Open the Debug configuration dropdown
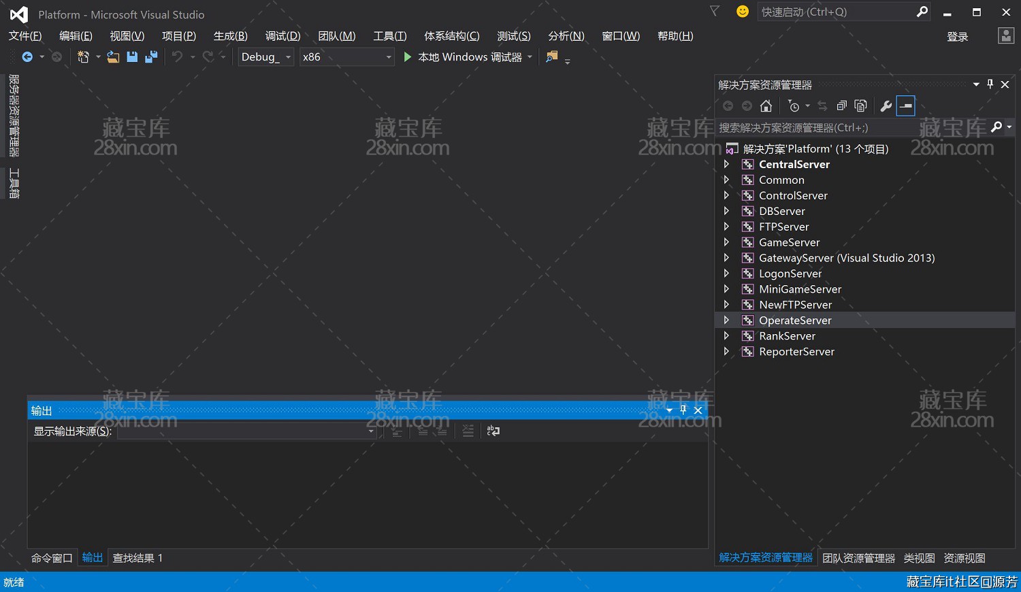 point(265,57)
